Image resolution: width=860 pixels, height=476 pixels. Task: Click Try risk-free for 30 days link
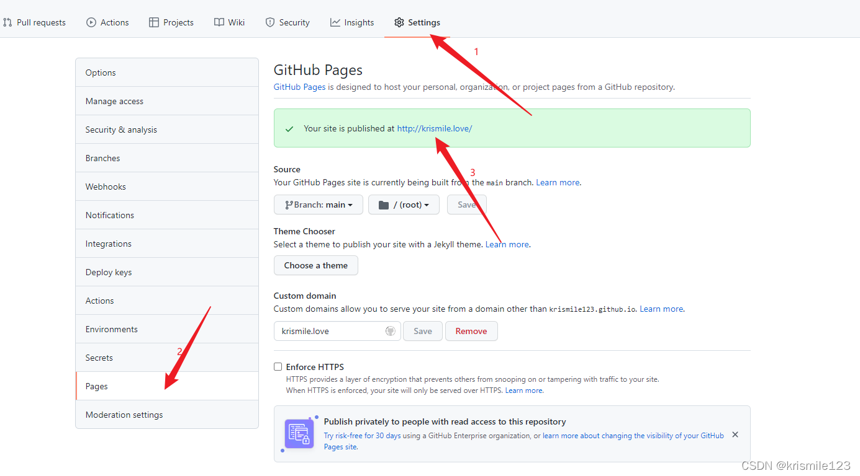pyautogui.click(x=363, y=436)
